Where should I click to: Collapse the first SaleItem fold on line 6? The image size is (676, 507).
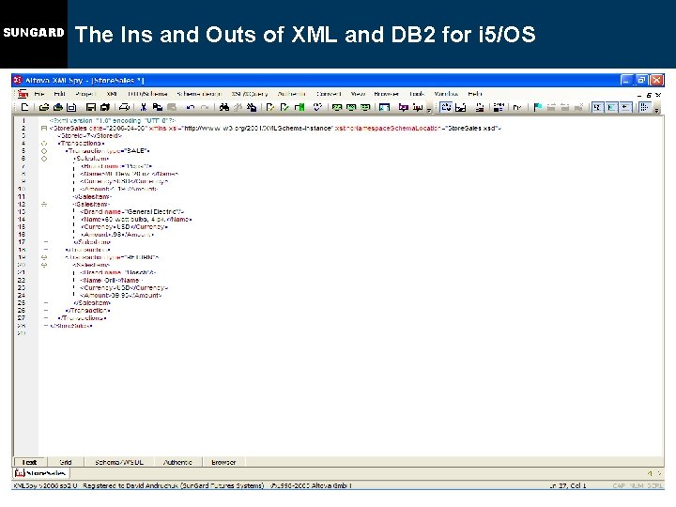[44, 159]
